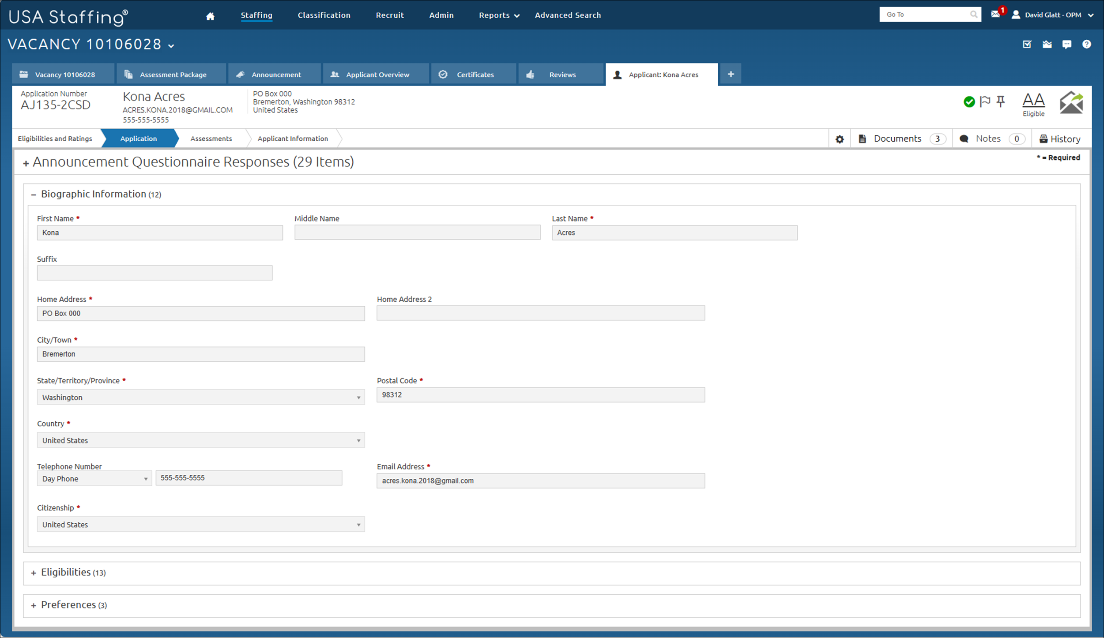Toggle the green eligible checkmark status

(x=969, y=102)
